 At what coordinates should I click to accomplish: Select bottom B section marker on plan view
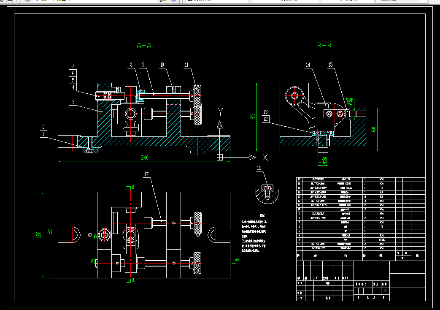[x=132, y=280]
